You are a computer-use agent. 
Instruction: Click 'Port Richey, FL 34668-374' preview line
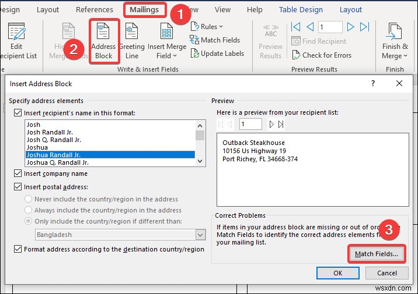point(260,159)
